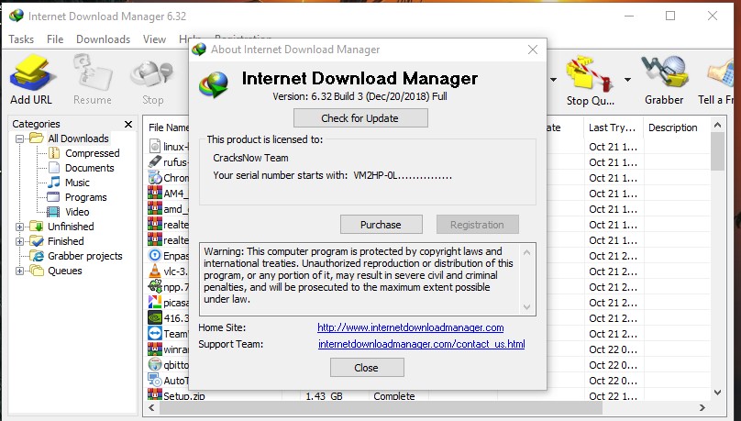
Task: Open the View menu
Action: pos(155,39)
